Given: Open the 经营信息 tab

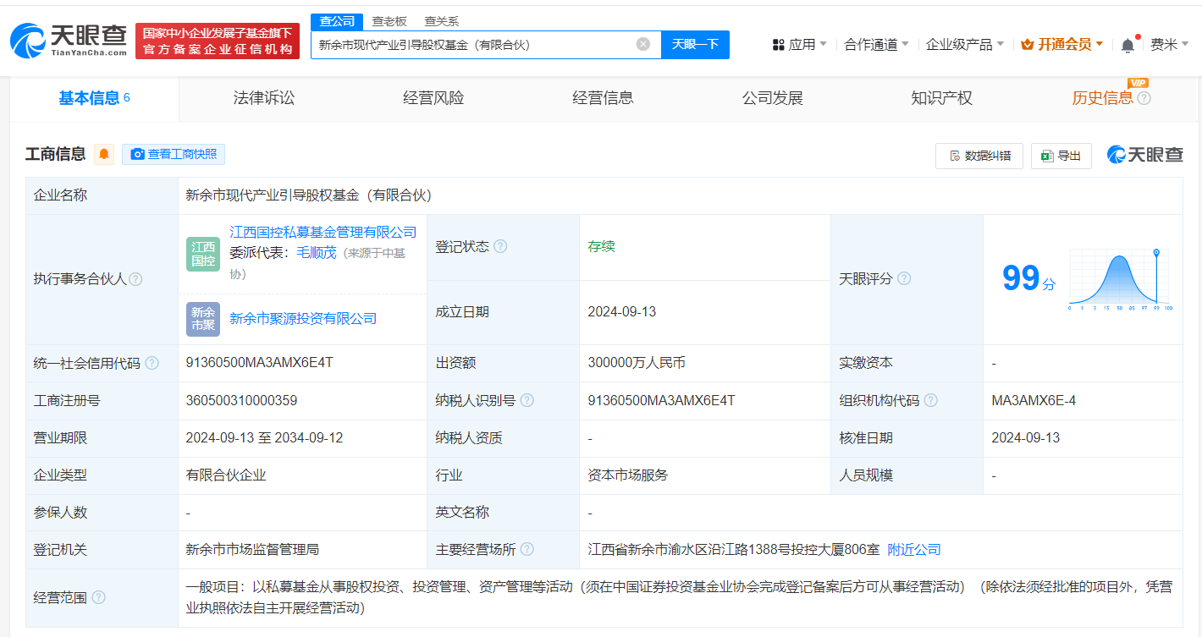Looking at the screenshot, I should click(603, 98).
